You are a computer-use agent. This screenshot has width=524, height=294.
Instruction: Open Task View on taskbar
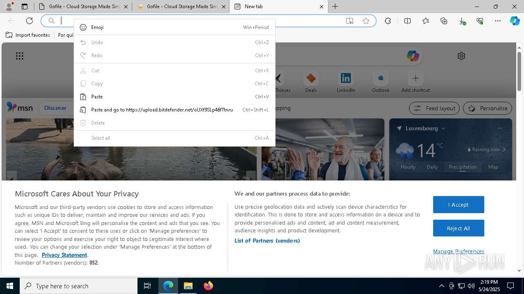click(147, 286)
